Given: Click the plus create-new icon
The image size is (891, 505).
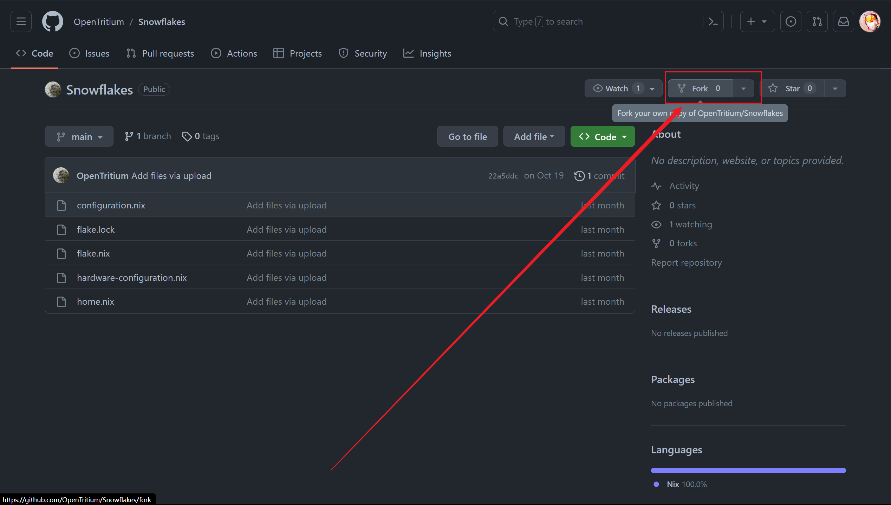Looking at the screenshot, I should [751, 21].
